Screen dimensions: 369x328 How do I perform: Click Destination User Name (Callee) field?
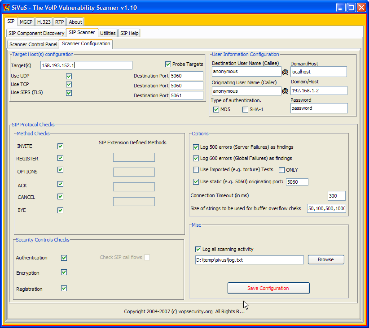pos(246,71)
